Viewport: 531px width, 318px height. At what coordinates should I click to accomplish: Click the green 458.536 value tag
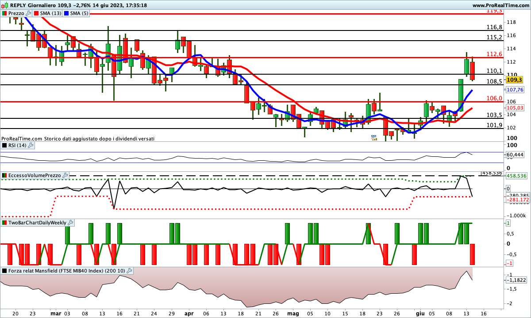click(x=516, y=176)
